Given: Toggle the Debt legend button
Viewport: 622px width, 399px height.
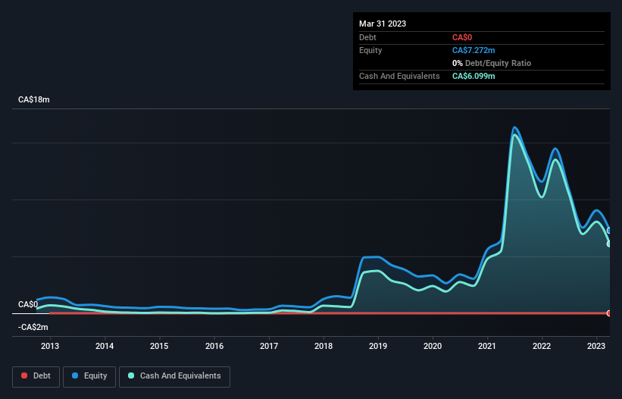Looking at the screenshot, I should (x=36, y=376).
